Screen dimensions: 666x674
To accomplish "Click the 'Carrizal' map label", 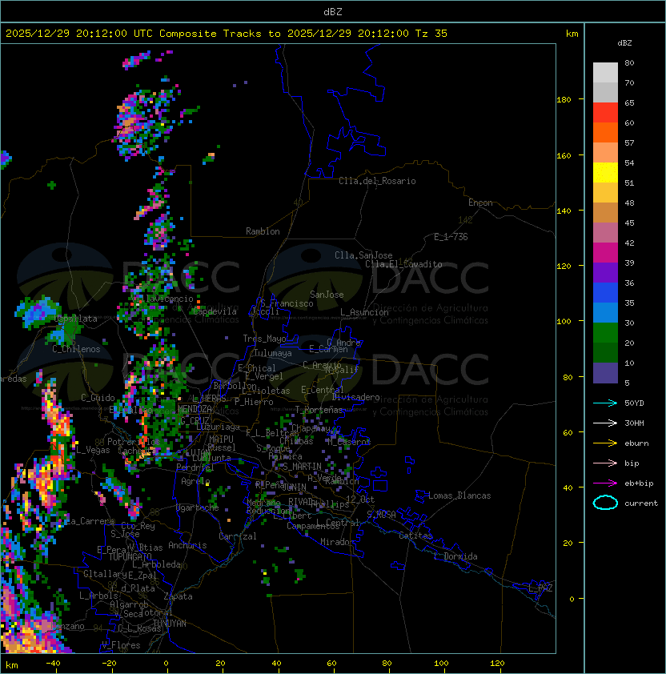I will 238,536.
